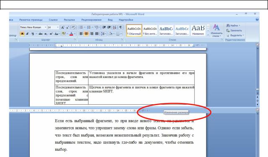The width and height of the screenshot is (268, 157).
Task: Click ruler toggle above lower pane scrollbar
Action: [x=258, y=110]
